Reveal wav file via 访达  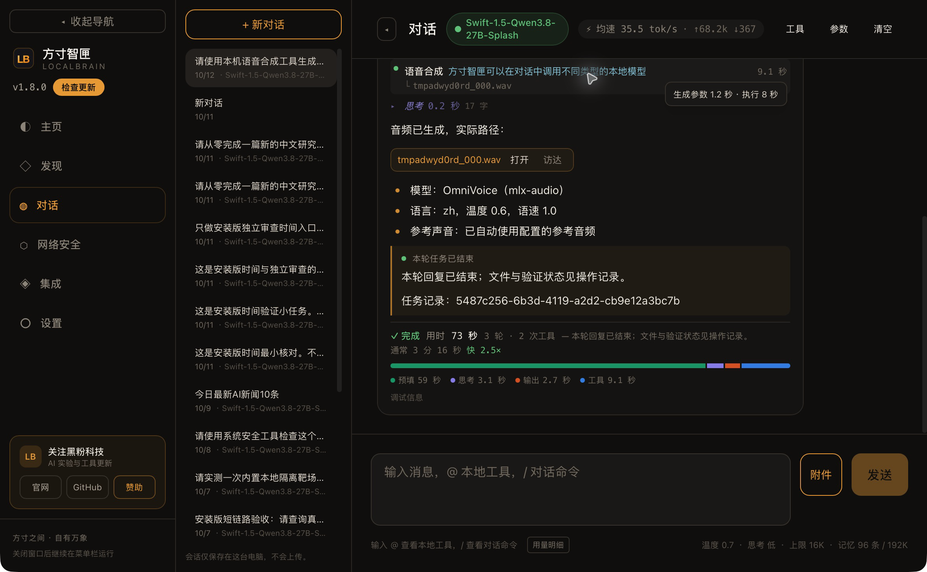(552, 160)
